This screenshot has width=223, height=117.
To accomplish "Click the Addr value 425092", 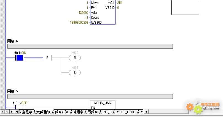I will pyautogui.click(x=83, y=13).
